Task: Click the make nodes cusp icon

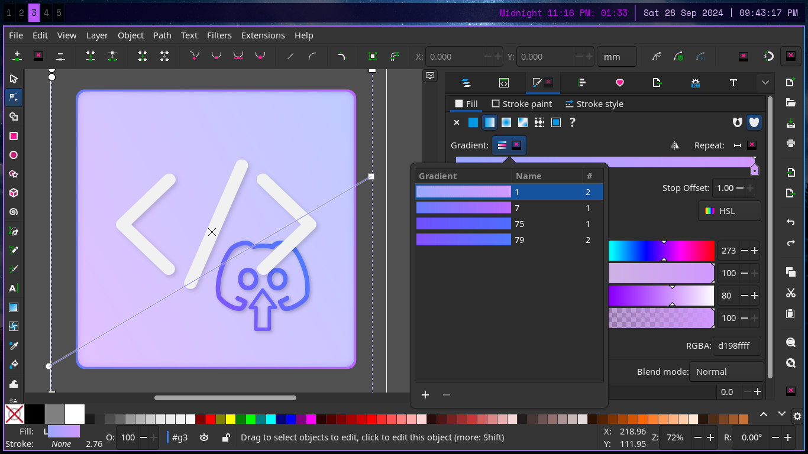Action: (x=194, y=56)
